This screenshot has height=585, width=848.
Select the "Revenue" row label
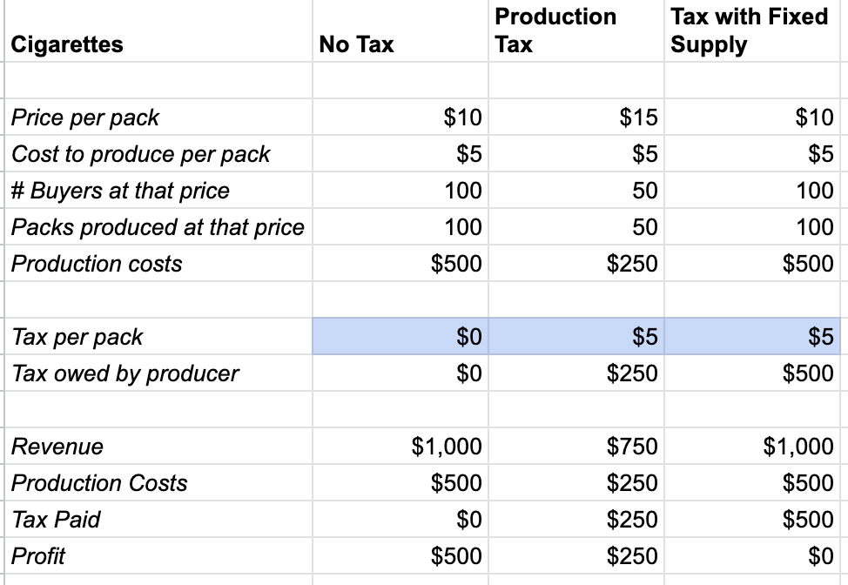pos(158,446)
